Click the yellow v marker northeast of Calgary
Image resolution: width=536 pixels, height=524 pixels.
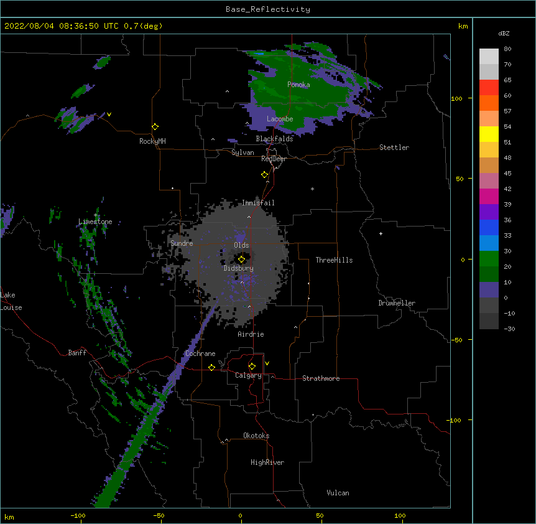tap(267, 363)
